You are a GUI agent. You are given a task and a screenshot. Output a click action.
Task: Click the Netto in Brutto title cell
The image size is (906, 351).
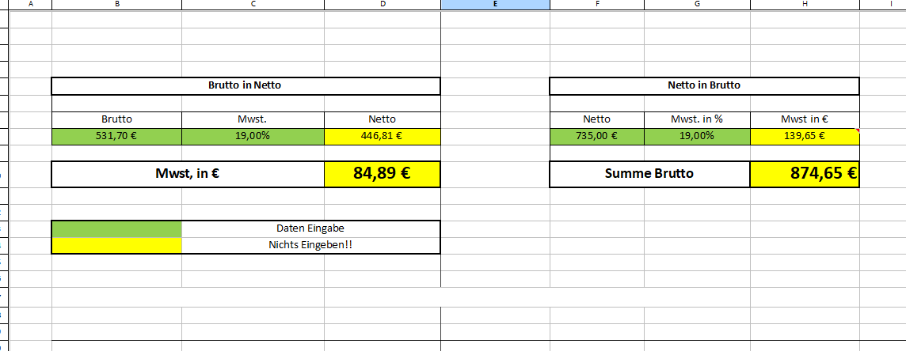point(704,86)
